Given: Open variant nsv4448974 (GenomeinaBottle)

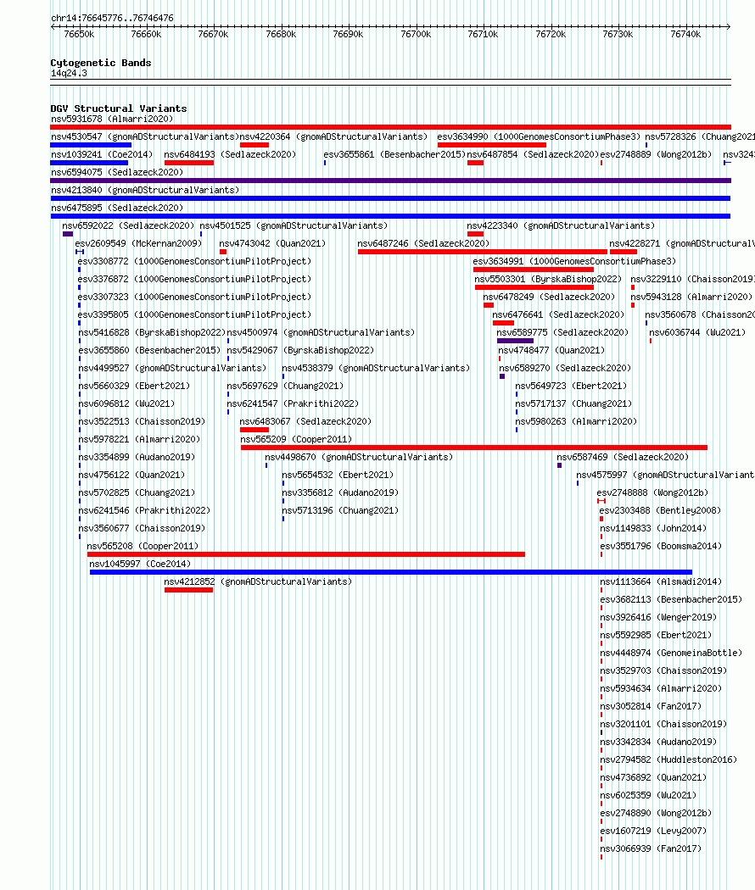Looking at the screenshot, I should click(x=672, y=653).
